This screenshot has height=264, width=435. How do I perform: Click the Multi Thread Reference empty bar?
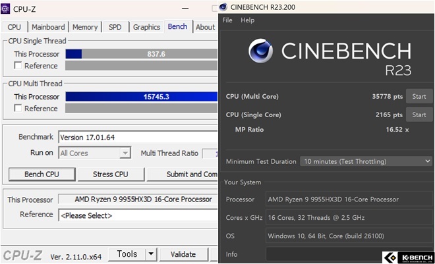click(x=142, y=109)
